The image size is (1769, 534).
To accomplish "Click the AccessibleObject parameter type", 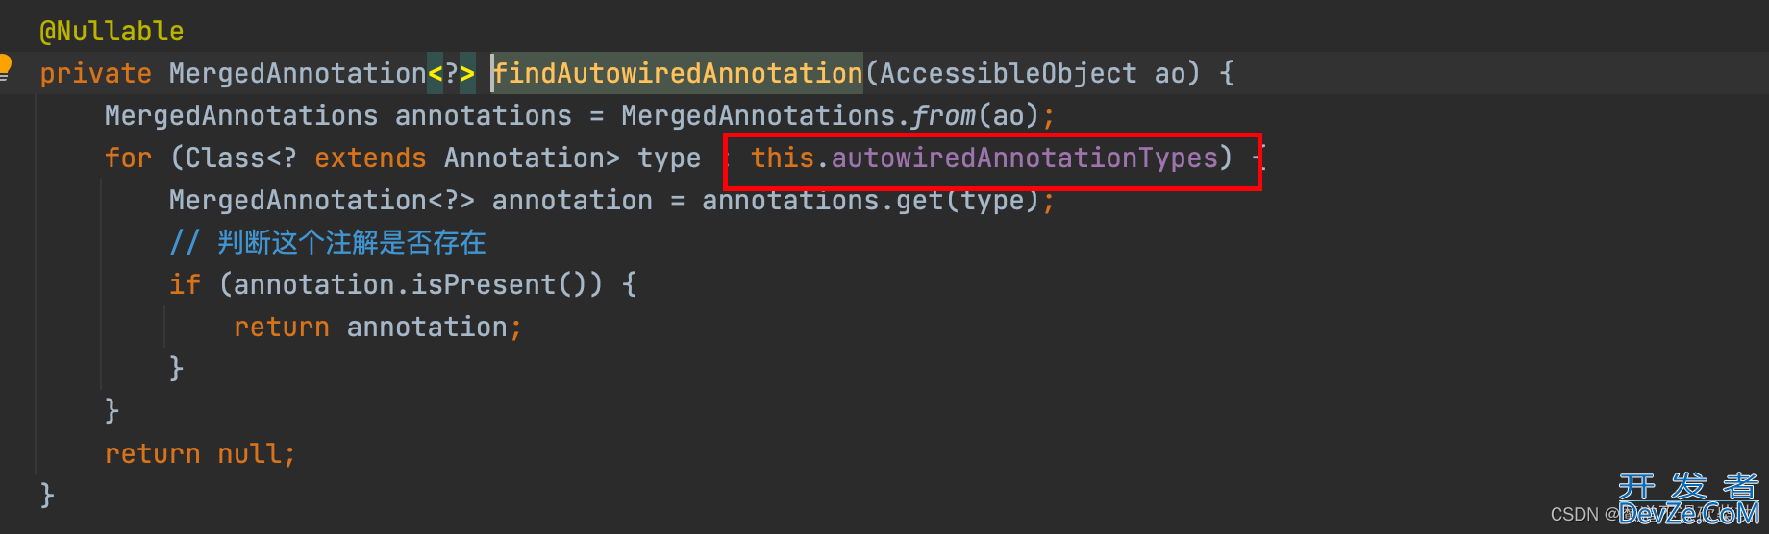I will pyautogui.click(x=1009, y=73).
